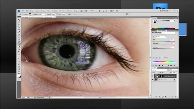Open the Essentials workspace dropdown
Viewport: 194px width, 109px height.
(165, 11)
